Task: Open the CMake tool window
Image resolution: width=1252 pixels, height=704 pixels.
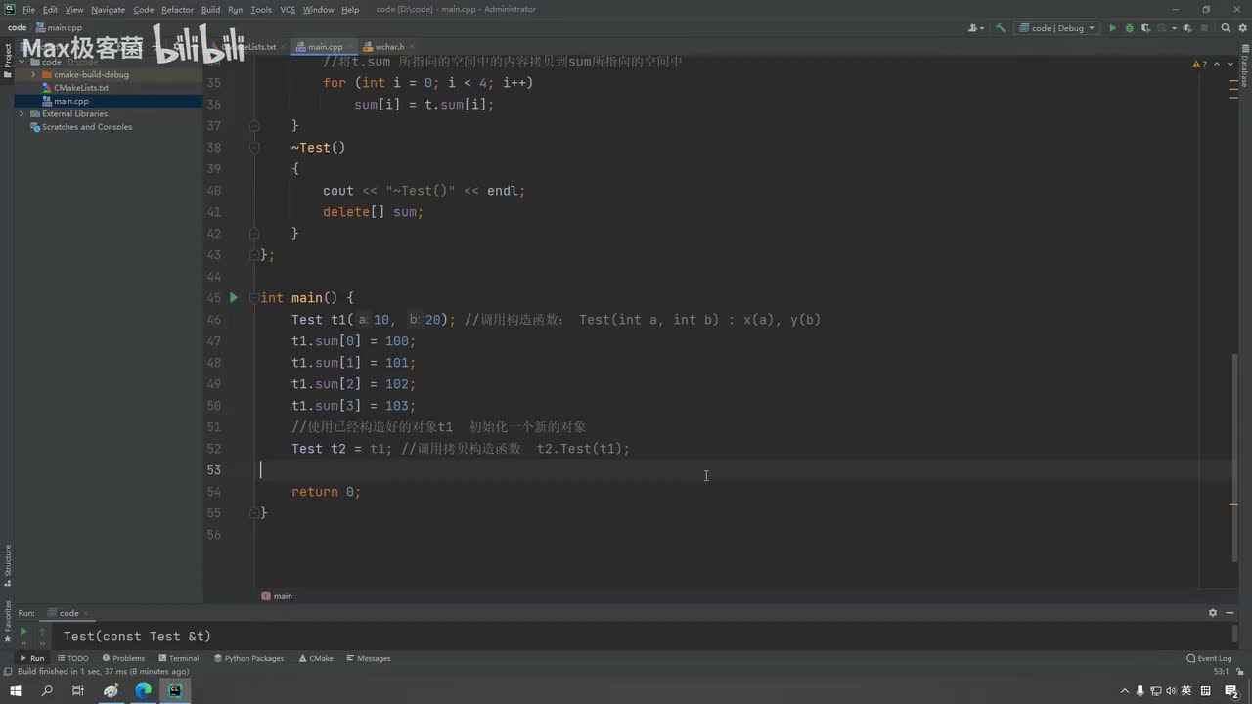Action: click(x=316, y=658)
